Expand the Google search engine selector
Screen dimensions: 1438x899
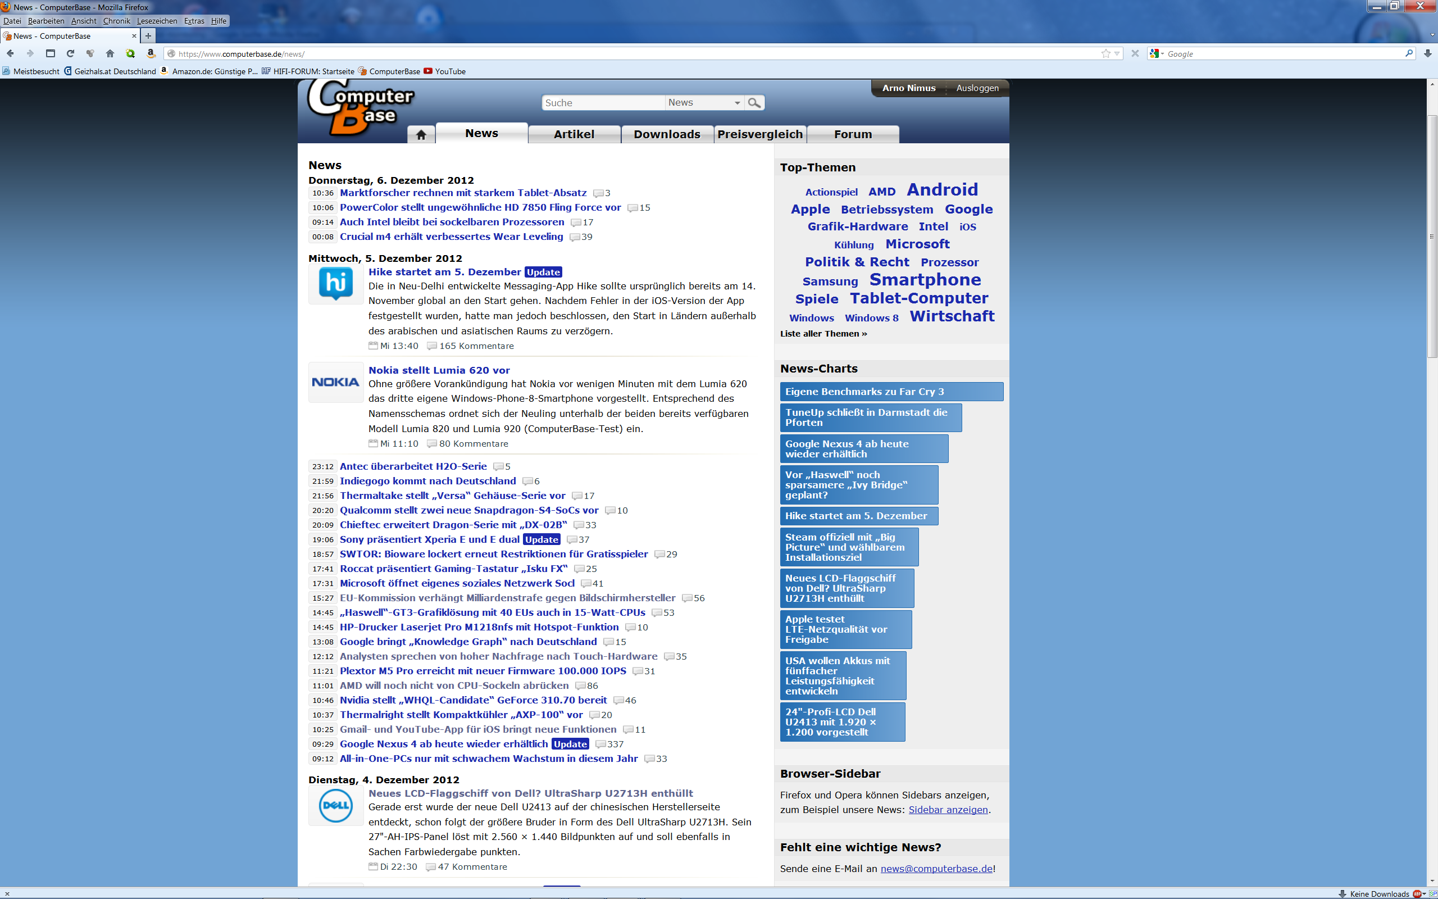[1157, 53]
